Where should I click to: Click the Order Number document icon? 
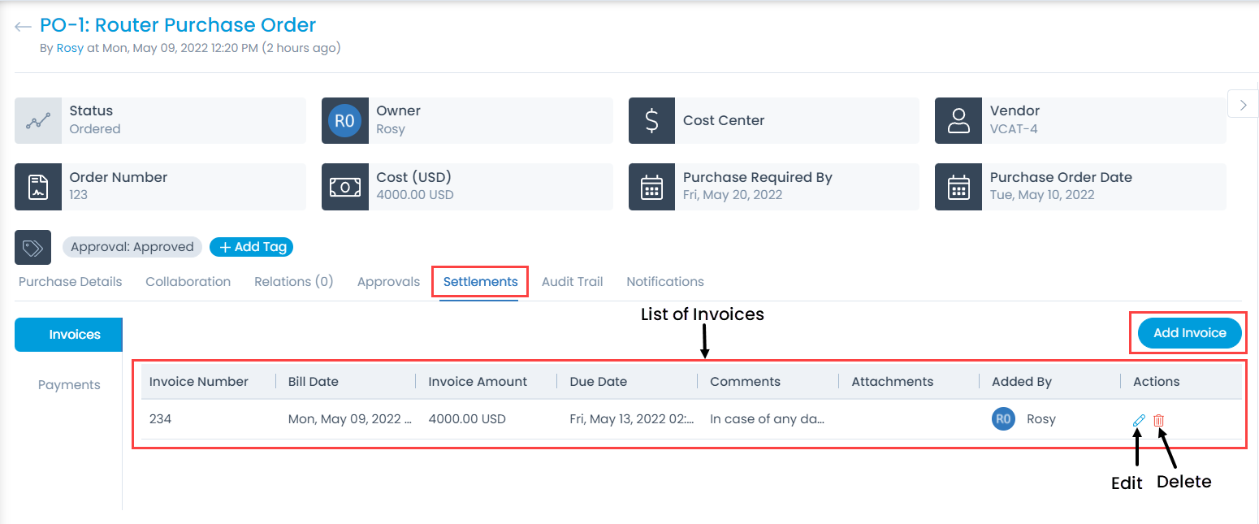pos(37,187)
